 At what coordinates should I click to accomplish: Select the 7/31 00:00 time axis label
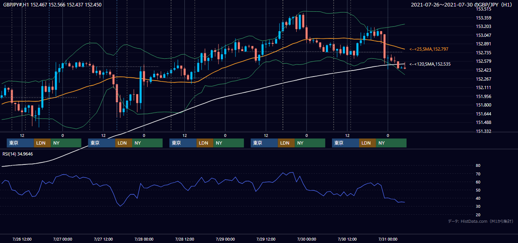coord(388,239)
